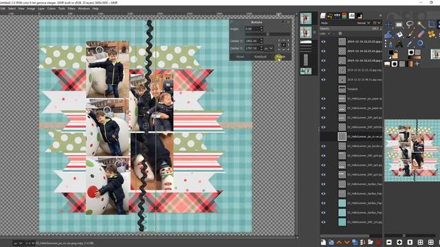Viewport: 440px width, 247px height.
Task: Click the Center Y spinner arrows
Action: coord(261,49)
